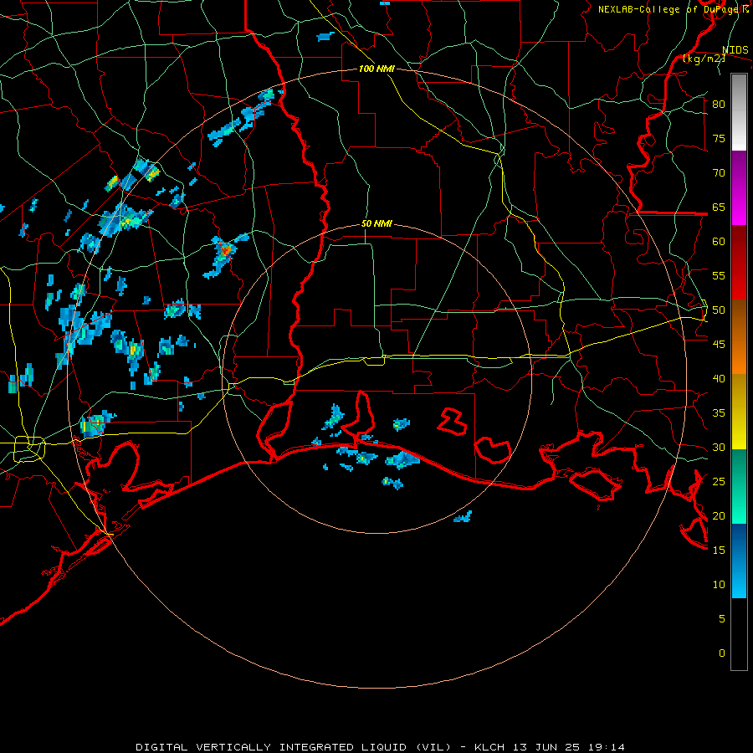Screen dimensions: 753x753
Task: Click the "15" value on the VIL scale
Action: click(x=719, y=551)
